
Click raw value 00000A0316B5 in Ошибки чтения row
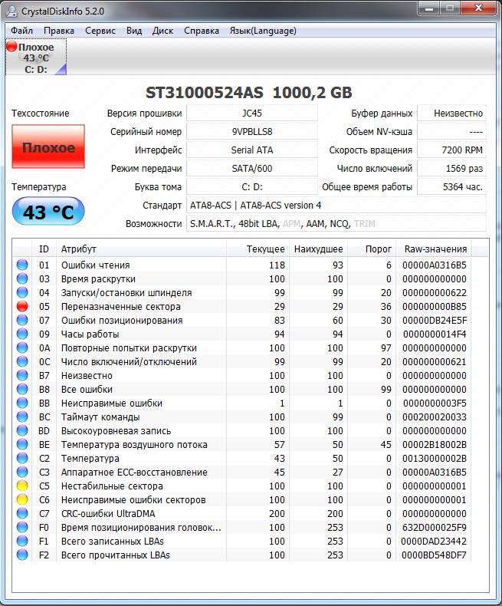[435, 265]
